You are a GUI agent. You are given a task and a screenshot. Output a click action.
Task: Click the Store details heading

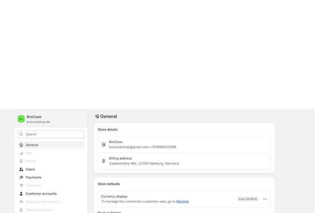[107, 129]
